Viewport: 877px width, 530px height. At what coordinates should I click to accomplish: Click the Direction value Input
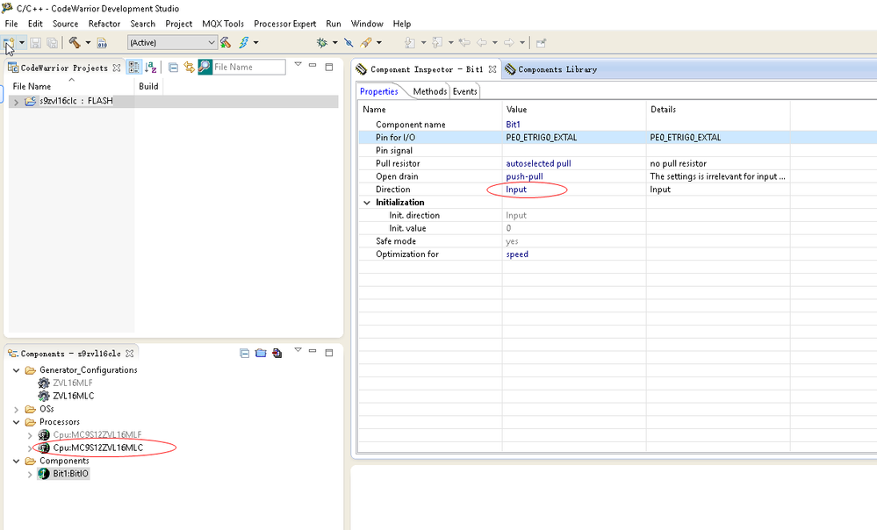pos(516,190)
